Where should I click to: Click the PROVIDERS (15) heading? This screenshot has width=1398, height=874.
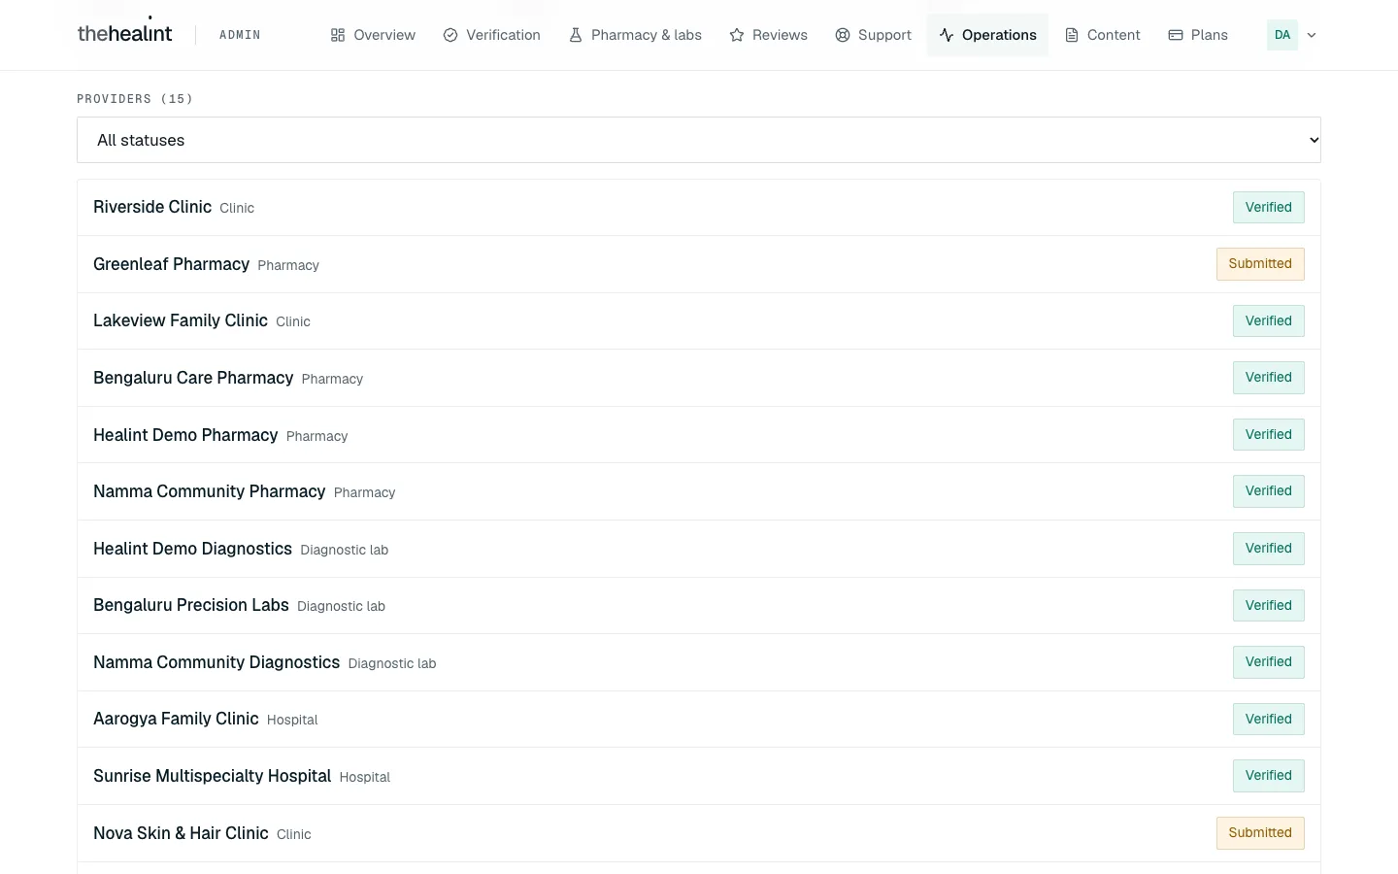pyautogui.click(x=135, y=99)
